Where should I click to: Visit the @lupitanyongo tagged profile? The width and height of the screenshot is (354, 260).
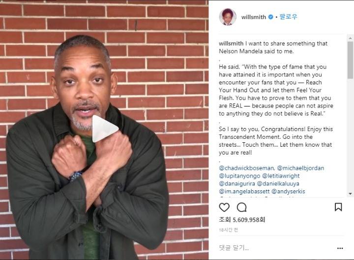click(239, 176)
